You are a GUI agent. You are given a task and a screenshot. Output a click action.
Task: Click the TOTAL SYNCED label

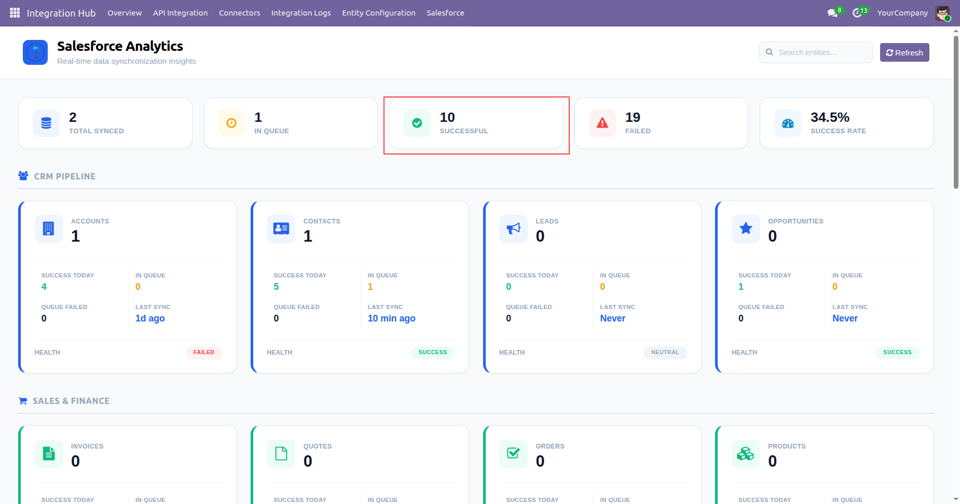coord(97,131)
